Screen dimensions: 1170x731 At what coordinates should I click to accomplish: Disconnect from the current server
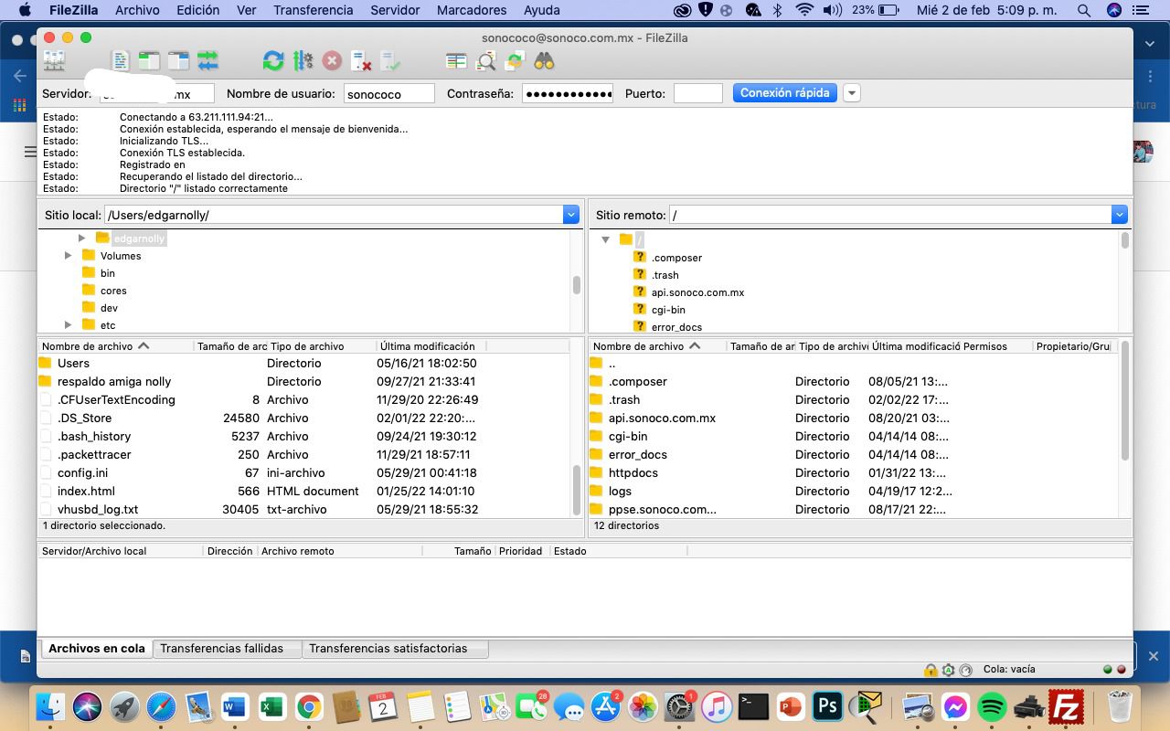coord(361,61)
